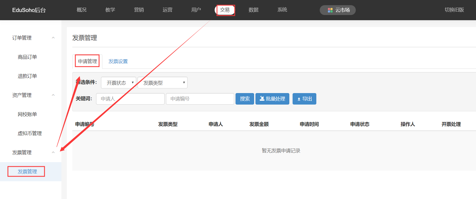476x199 pixels.
Task: Export records with the 导出 button
Action: coord(304,99)
